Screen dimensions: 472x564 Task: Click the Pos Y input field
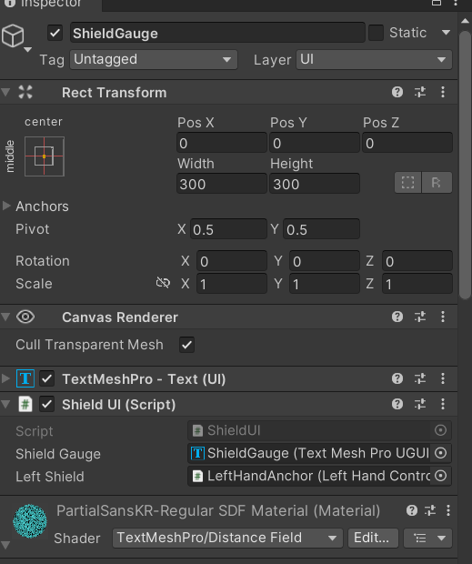click(x=315, y=143)
